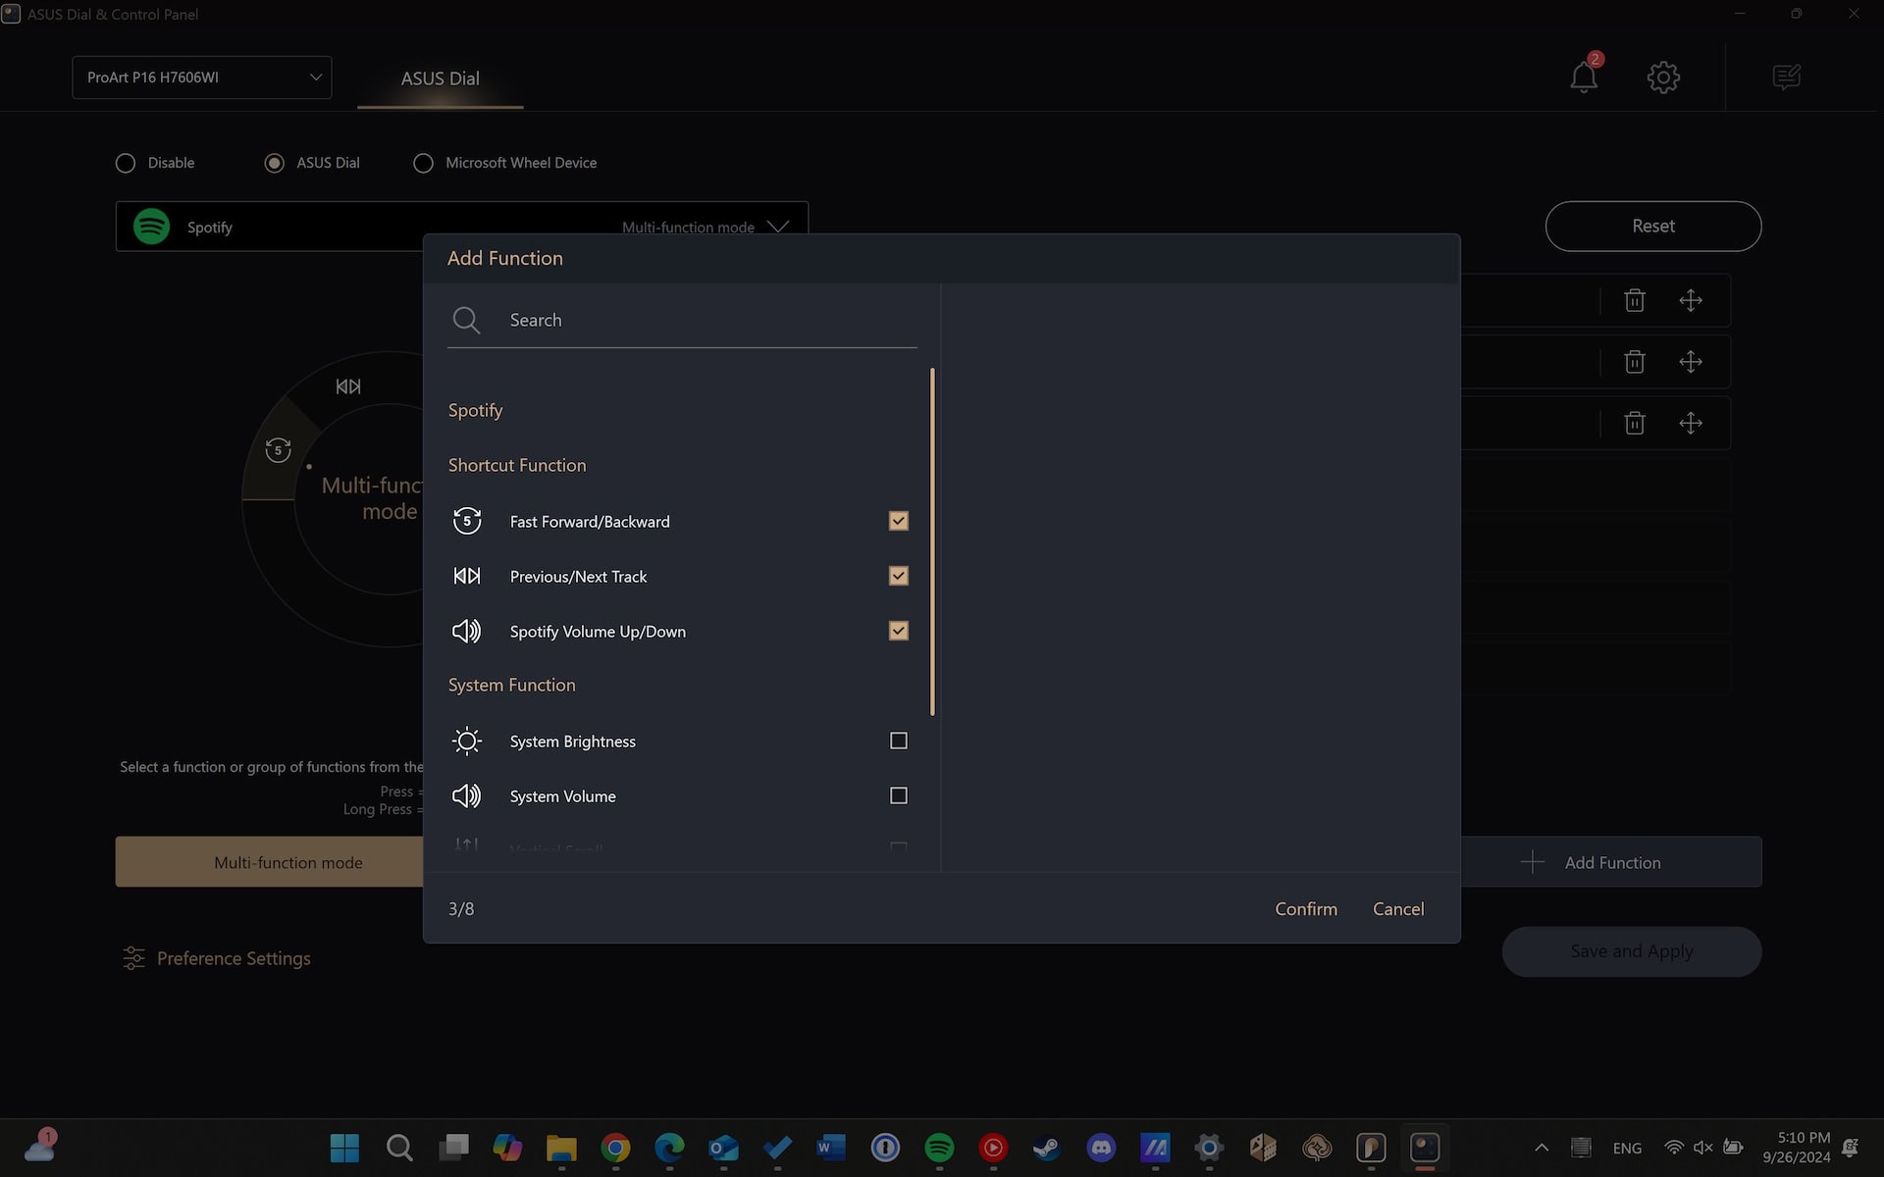The image size is (1884, 1177).
Task: Click the Spotify Volume Up/Down speaker icon
Action: tap(467, 631)
